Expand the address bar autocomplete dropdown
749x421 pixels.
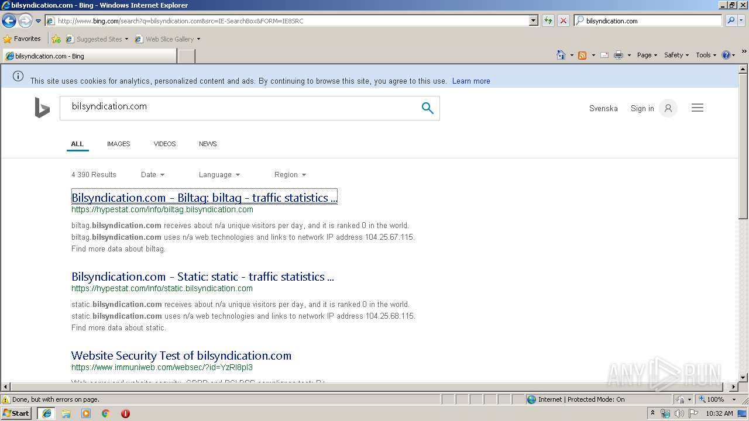[533, 20]
